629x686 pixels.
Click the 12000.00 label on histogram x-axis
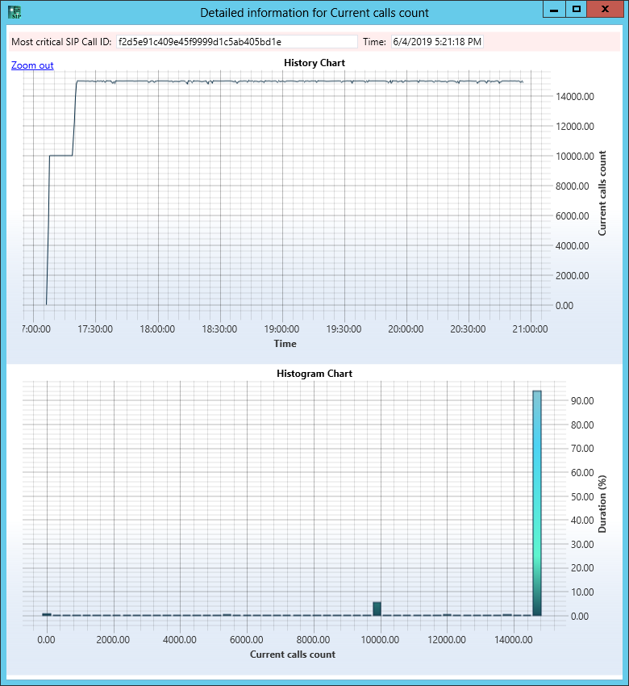pyautogui.click(x=447, y=640)
